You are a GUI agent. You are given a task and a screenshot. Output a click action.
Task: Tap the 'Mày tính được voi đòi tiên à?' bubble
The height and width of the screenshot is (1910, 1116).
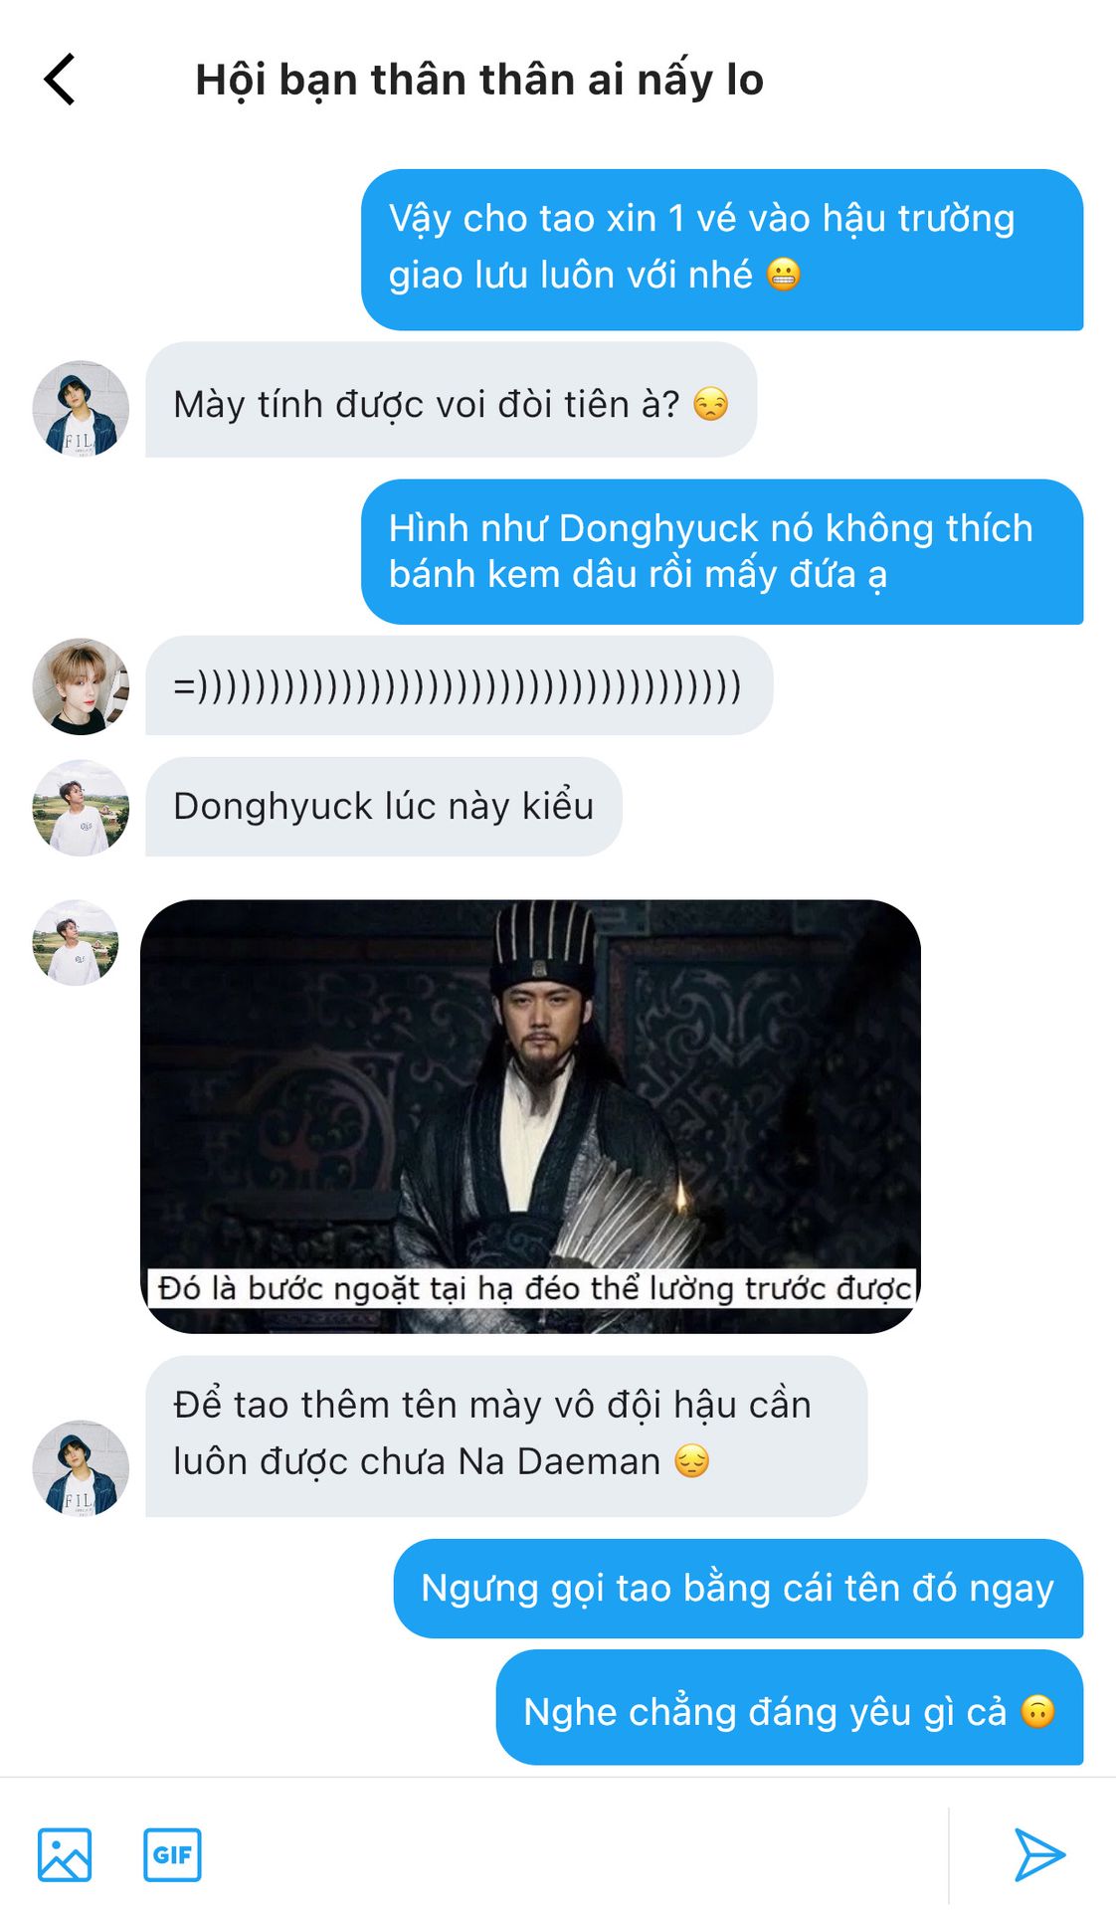(452, 400)
